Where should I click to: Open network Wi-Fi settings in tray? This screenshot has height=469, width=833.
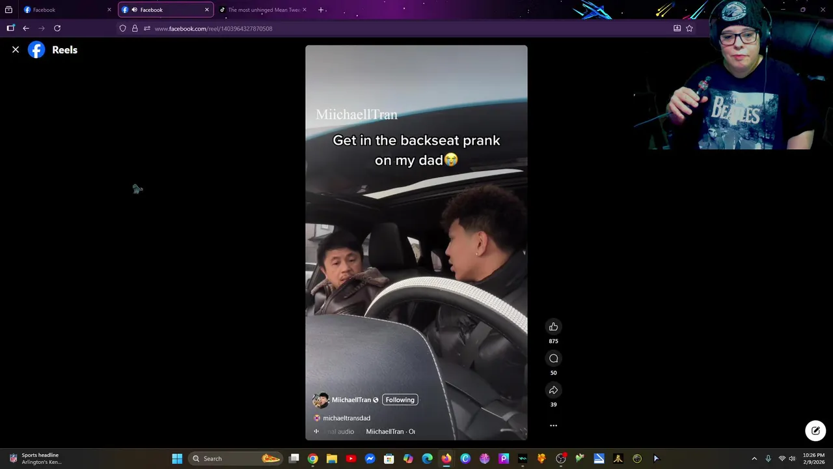[782, 459]
